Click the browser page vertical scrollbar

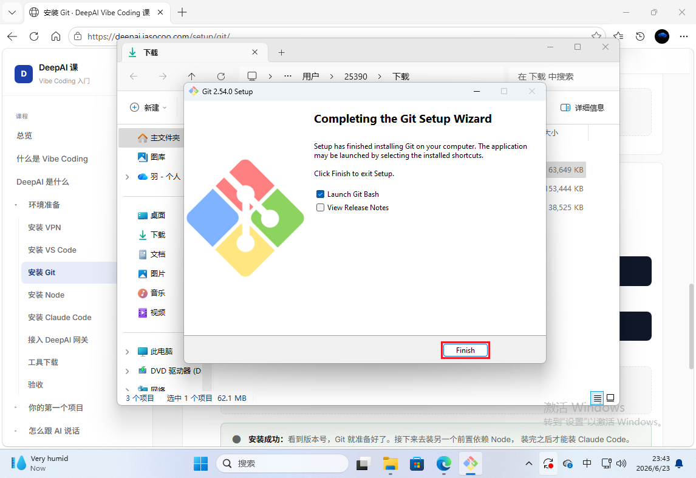pos(691,326)
